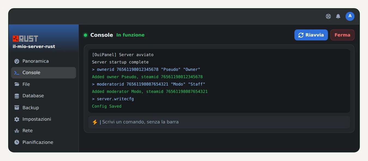Select the Console menu item
This screenshot has width=368, height=161.
(x=44, y=73)
